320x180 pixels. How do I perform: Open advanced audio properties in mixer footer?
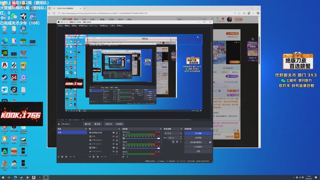click(x=123, y=157)
